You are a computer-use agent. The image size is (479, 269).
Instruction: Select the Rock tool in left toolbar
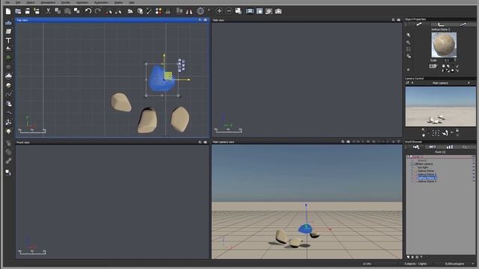pyautogui.click(x=8, y=67)
